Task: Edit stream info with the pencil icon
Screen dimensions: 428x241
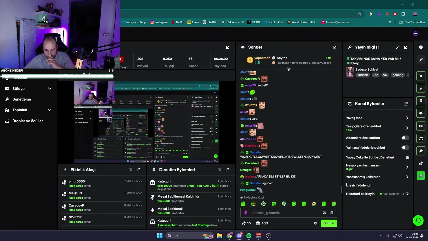Action: pos(398,47)
